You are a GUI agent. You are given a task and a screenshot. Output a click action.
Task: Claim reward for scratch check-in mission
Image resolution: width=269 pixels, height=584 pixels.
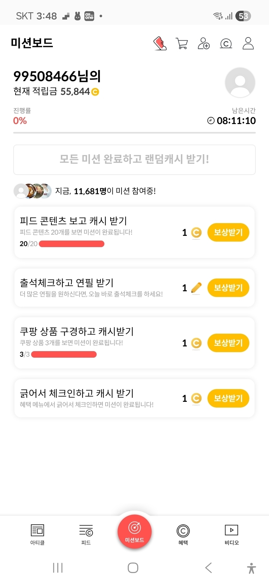pyautogui.click(x=228, y=398)
